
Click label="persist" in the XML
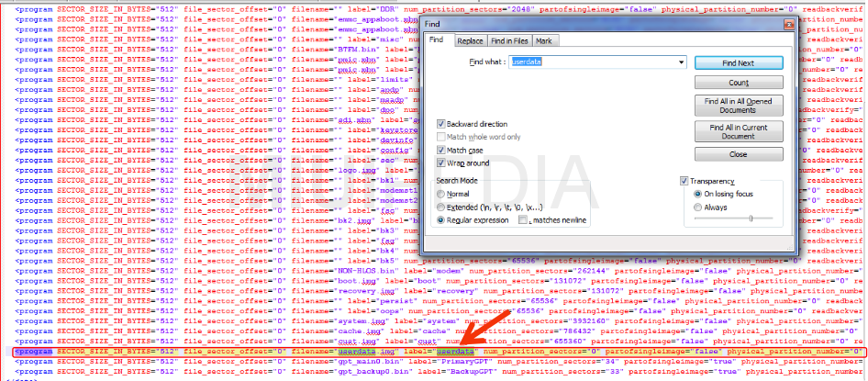tap(383, 301)
